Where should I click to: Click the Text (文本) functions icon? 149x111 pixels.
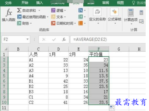pyautogui.click(x=53, y=17)
